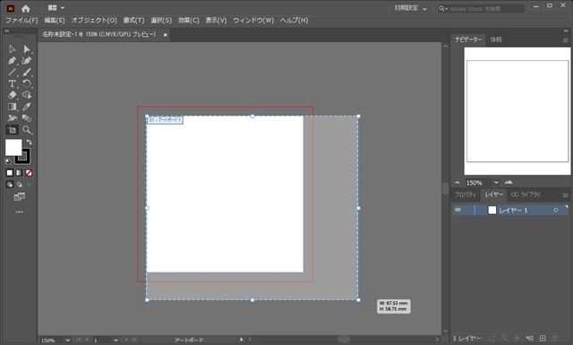Switch to the ナビゲーター tab

point(468,39)
